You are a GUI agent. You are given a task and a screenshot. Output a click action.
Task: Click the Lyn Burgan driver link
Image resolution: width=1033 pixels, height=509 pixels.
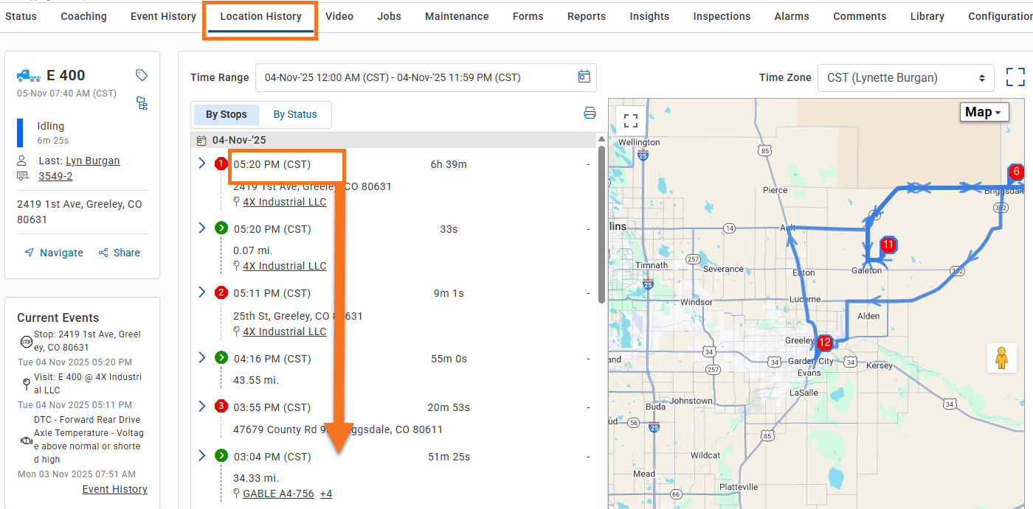[92, 161]
